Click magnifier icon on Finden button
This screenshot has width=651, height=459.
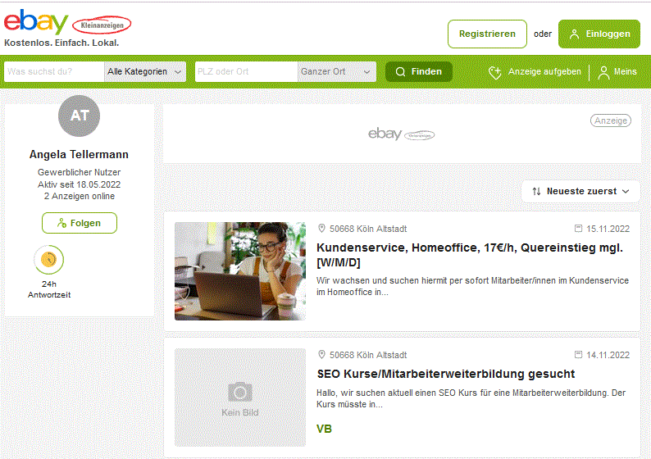[x=400, y=72]
